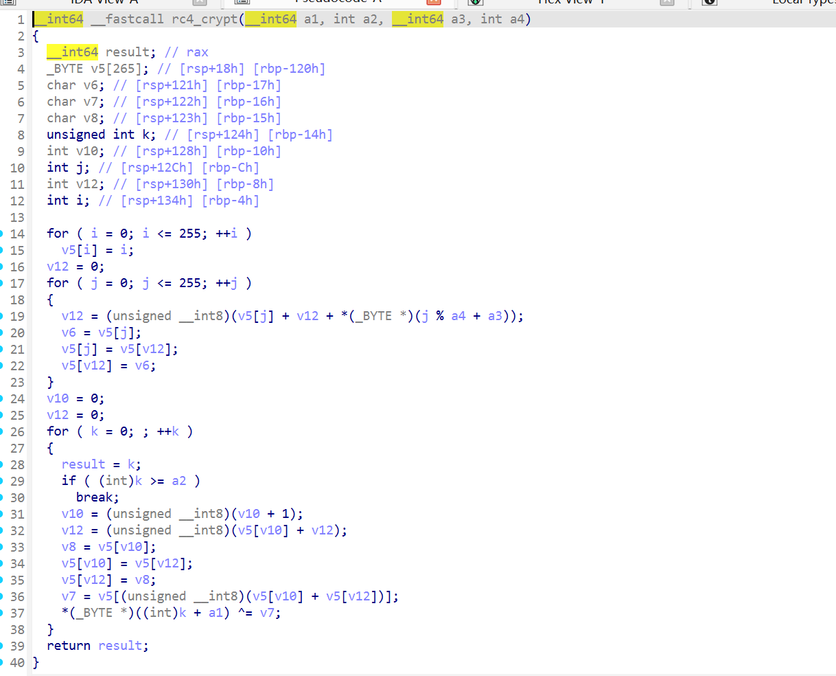Click the int v10 declaration
Viewport: 836px width, 676px height.
[76, 151]
